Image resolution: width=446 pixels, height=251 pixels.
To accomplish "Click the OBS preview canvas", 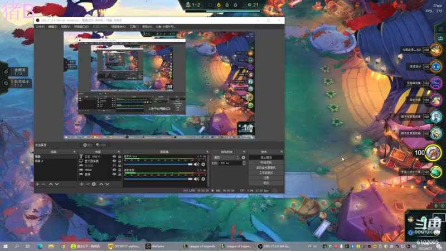I will (159, 85).
